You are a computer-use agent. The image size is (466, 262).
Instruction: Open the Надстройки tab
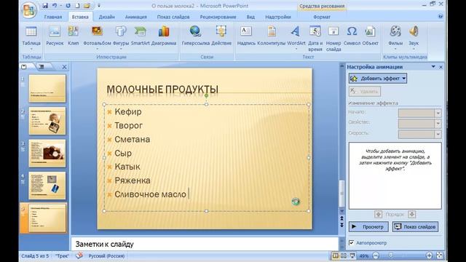coord(278,17)
